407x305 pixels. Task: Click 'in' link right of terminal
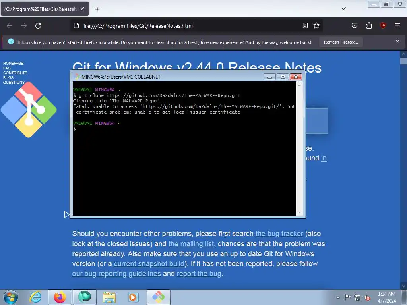click(x=324, y=158)
